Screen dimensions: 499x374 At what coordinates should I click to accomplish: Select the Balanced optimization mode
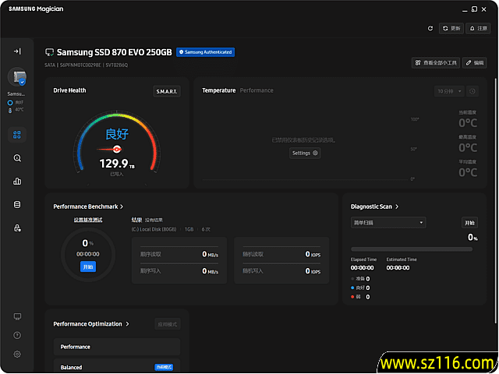coord(117,367)
